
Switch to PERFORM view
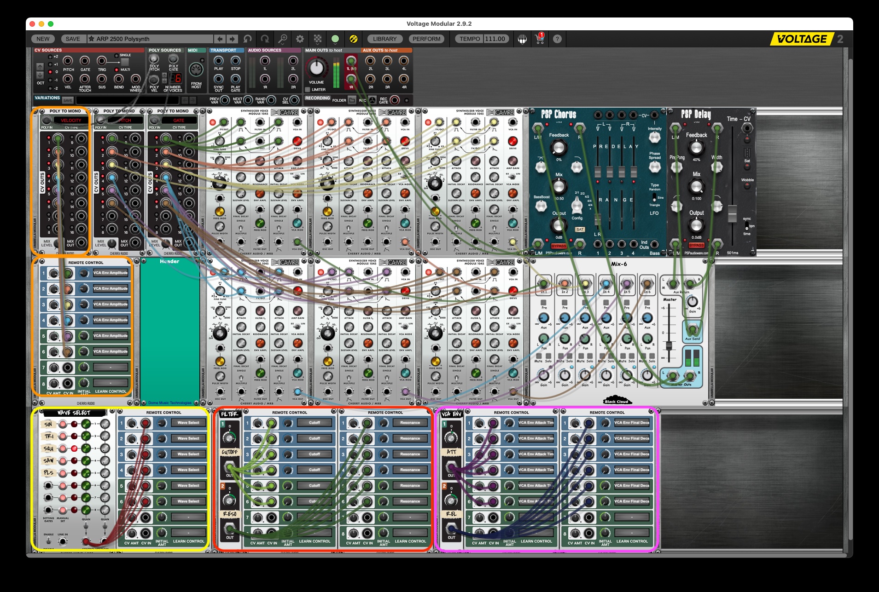pos(426,39)
